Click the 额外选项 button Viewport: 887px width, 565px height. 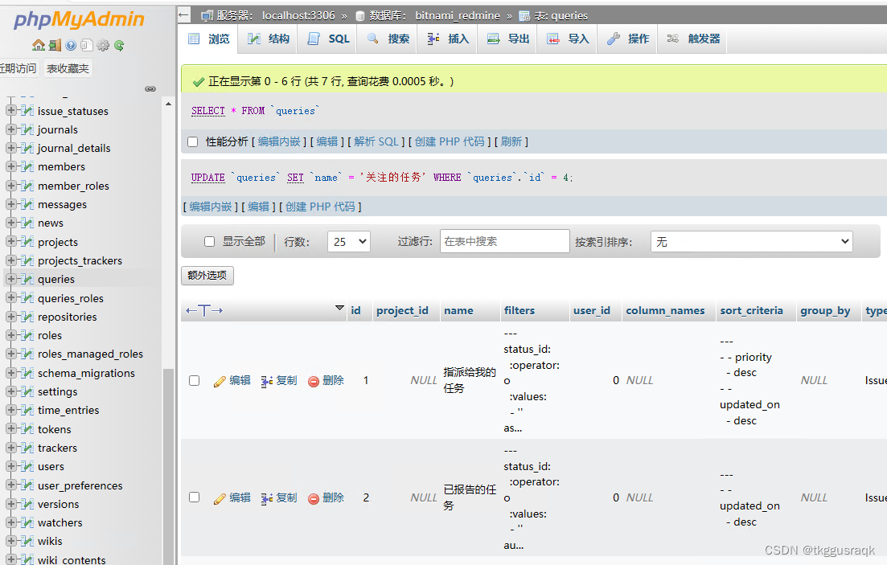[x=207, y=274]
